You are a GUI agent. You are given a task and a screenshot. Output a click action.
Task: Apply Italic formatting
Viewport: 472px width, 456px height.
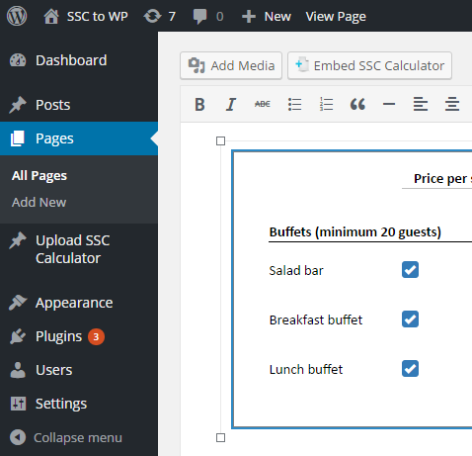pyautogui.click(x=231, y=105)
